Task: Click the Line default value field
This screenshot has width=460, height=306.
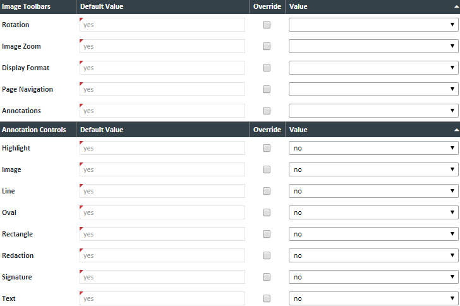Action: click(x=162, y=191)
